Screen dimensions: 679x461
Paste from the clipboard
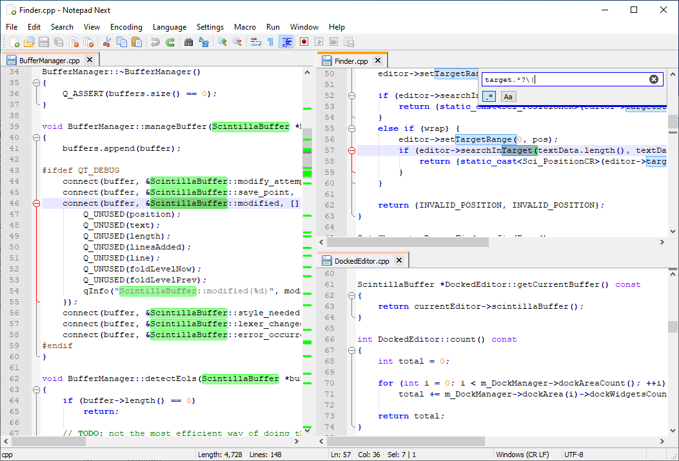pyautogui.click(x=136, y=42)
